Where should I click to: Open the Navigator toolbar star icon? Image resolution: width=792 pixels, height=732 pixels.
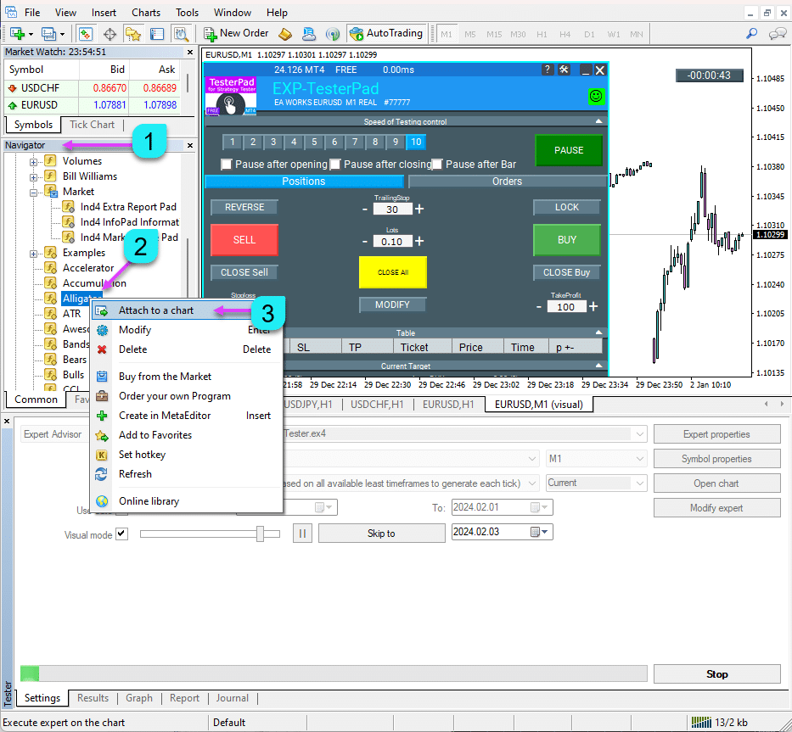[133, 34]
